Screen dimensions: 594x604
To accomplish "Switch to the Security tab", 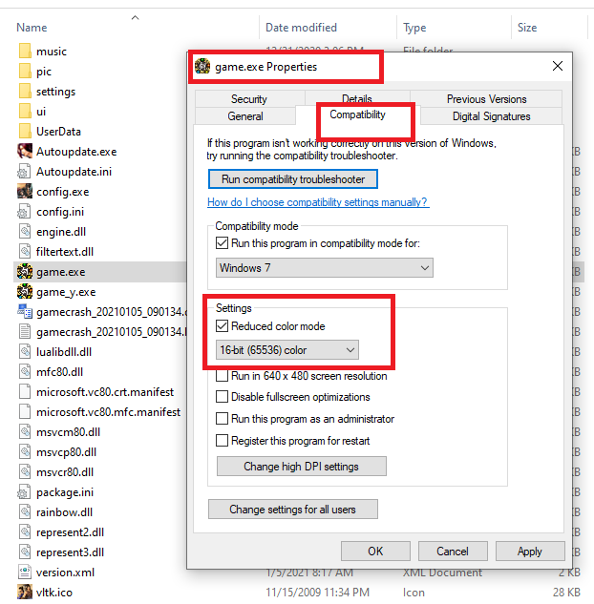I will coord(248,99).
